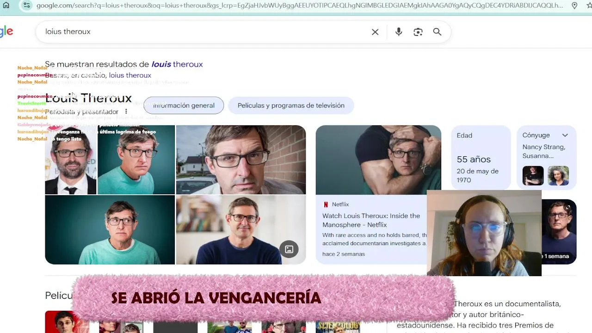Open first spouse photo in Cónyuge card
592x333 pixels.
[533, 176]
